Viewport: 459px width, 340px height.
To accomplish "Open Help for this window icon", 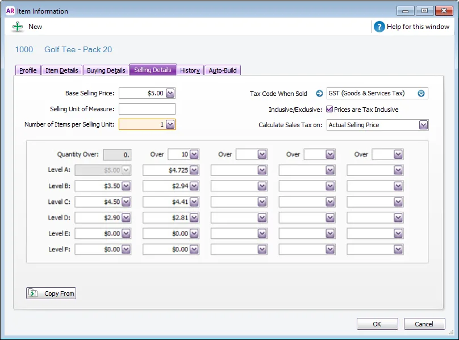I will 379,27.
